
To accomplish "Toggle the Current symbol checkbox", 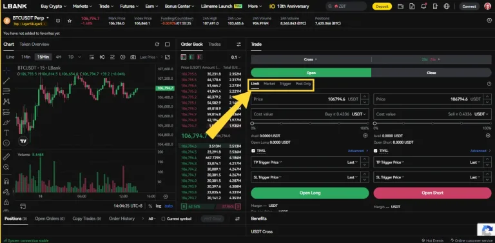I will click(x=163, y=219).
